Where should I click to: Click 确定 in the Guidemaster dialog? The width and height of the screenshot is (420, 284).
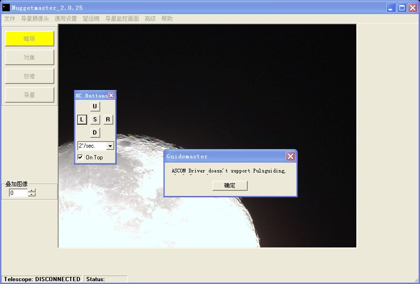click(x=230, y=186)
